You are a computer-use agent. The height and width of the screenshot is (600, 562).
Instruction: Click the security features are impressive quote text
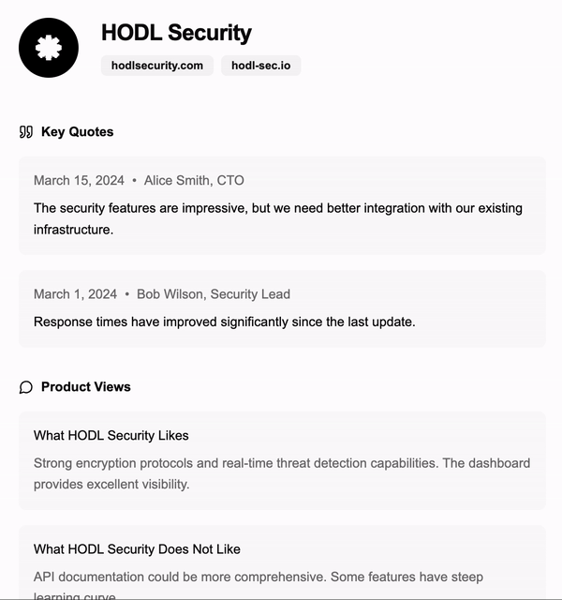pos(278,218)
